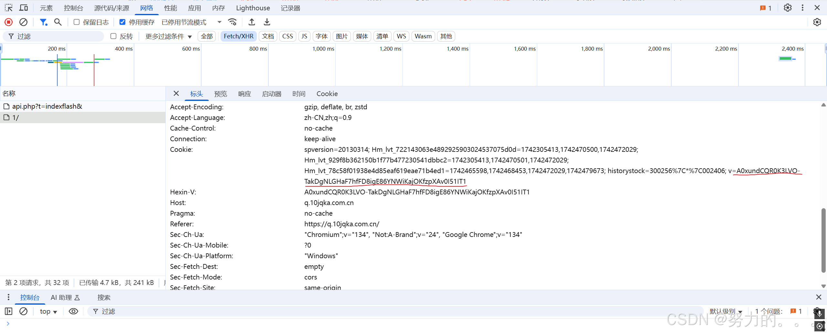Open default log levels dropdown

(726, 311)
